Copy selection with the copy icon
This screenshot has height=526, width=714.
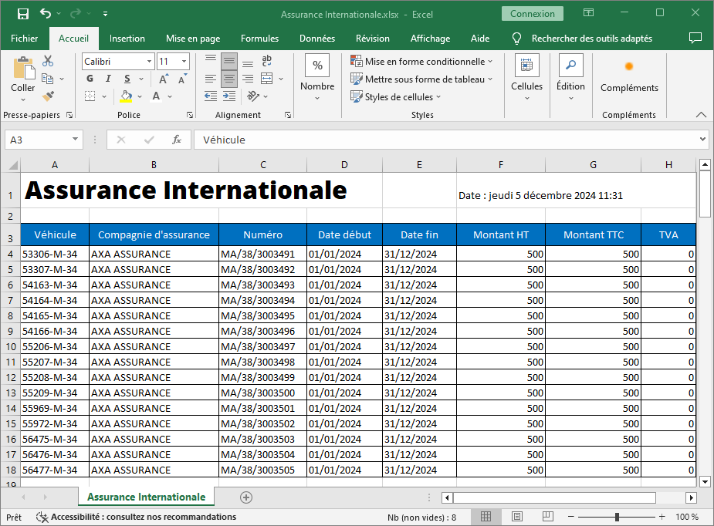coord(47,79)
